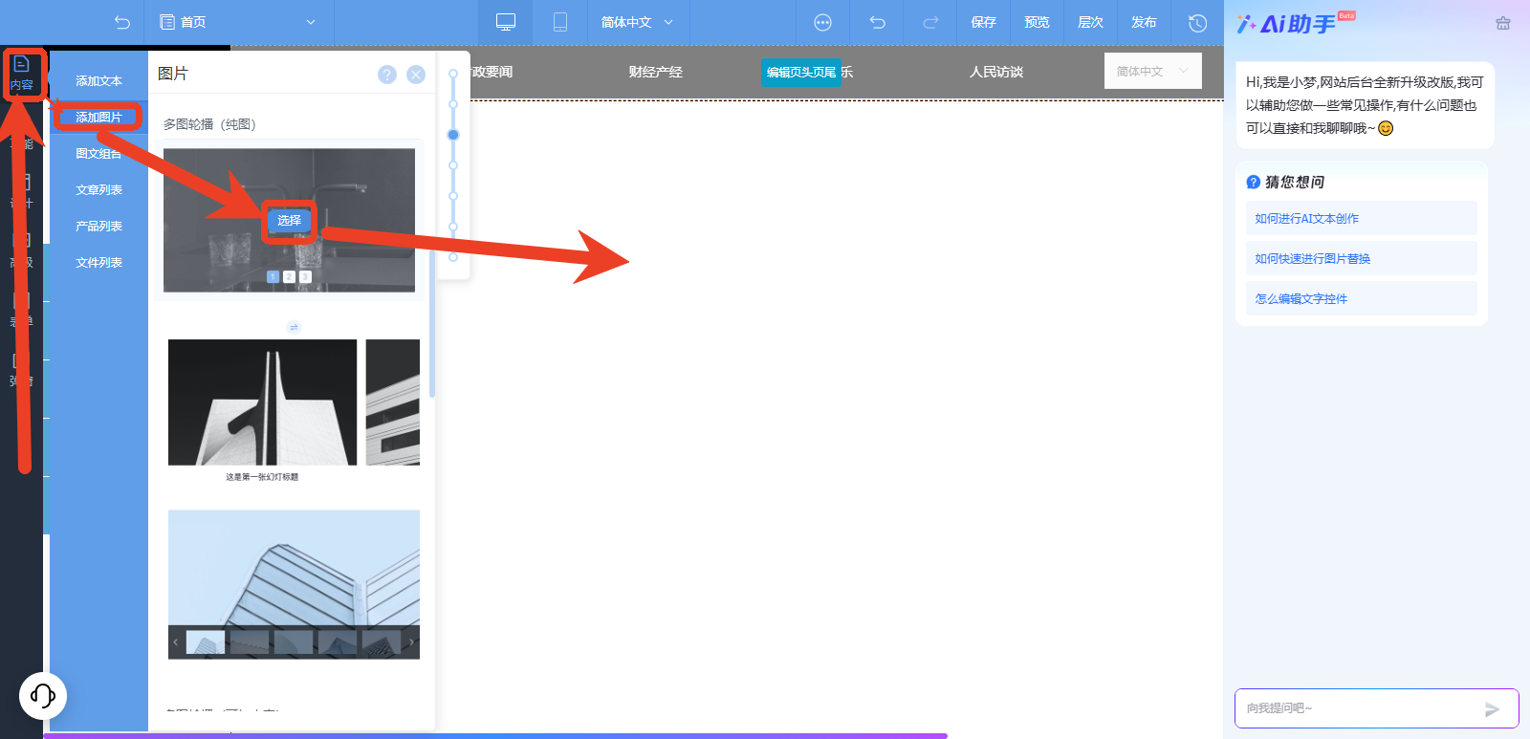
Task: Open the 简体中文 language dropdown in the toolbar
Action: click(637, 22)
